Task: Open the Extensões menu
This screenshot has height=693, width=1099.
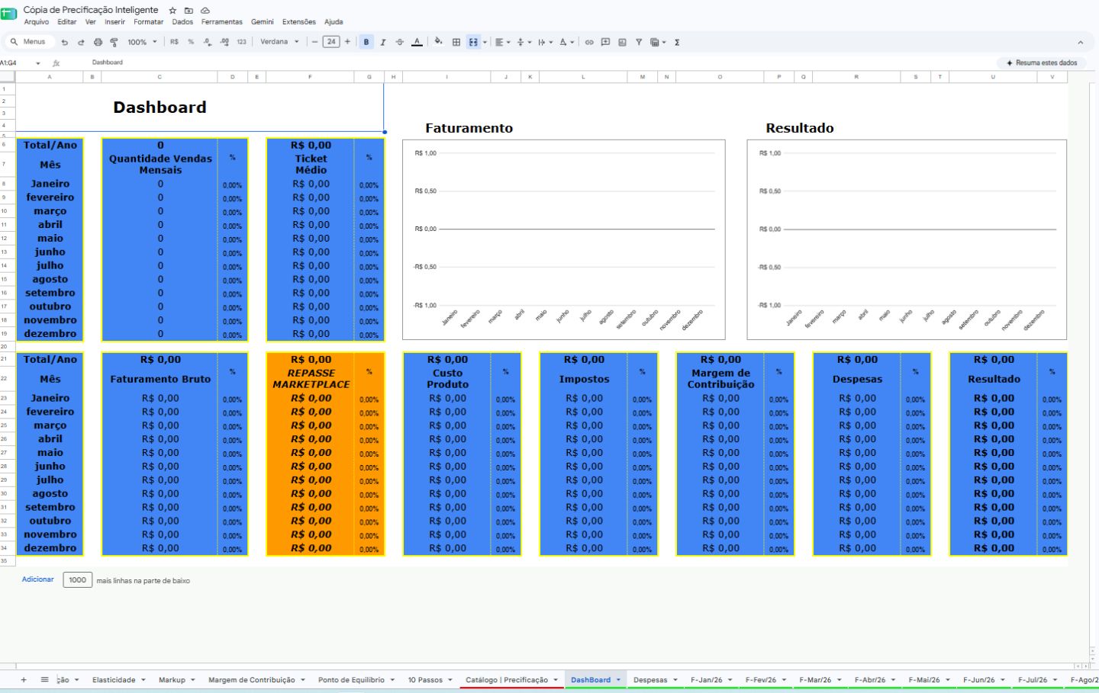Action: pos(299,22)
